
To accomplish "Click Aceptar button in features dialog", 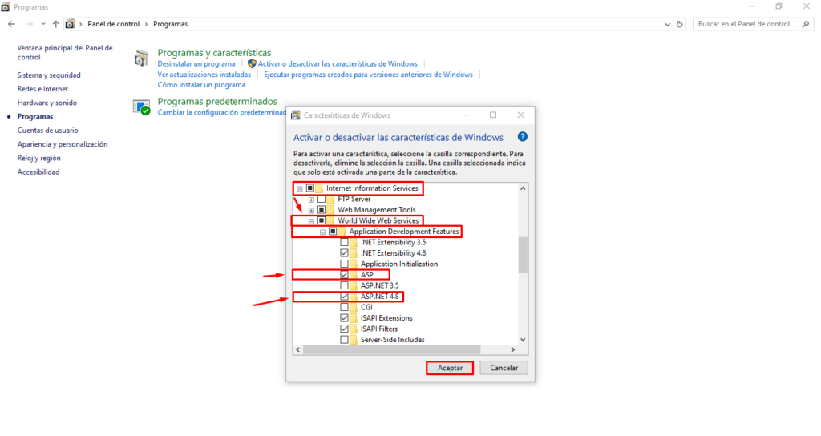I will coord(450,368).
